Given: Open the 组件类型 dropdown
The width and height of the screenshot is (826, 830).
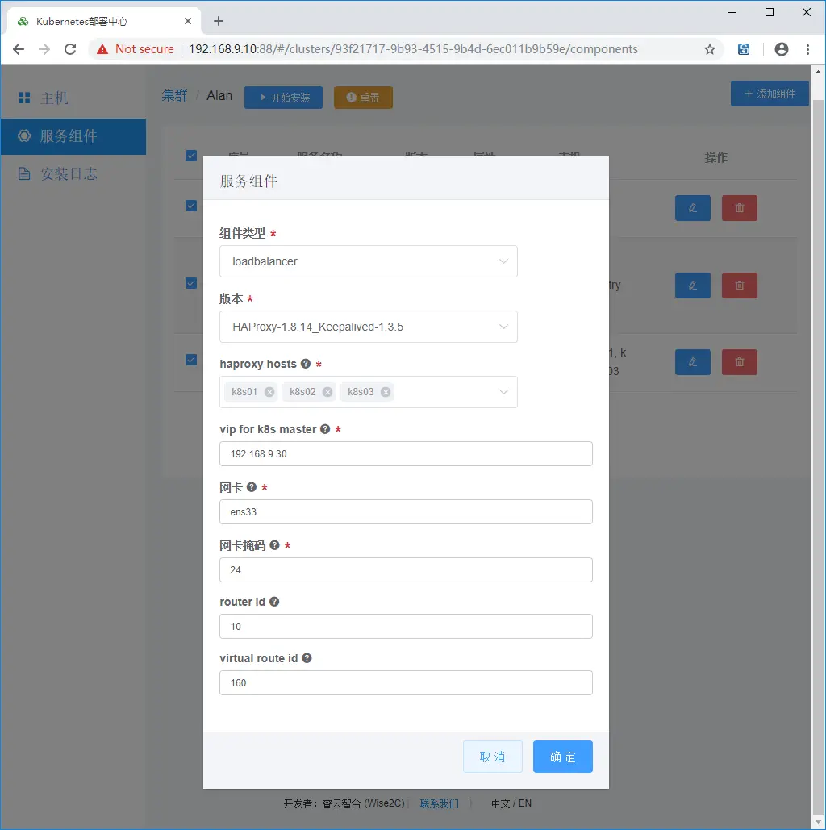Looking at the screenshot, I should (x=368, y=261).
